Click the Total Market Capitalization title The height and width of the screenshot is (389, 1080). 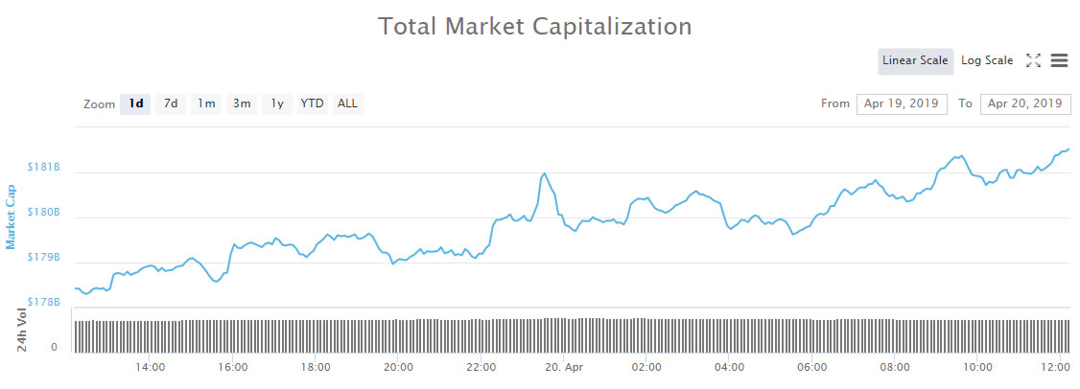(535, 26)
